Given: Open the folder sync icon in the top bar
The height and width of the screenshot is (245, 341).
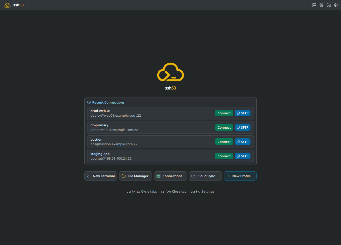Looking at the screenshot, I should click(x=329, y=5).
